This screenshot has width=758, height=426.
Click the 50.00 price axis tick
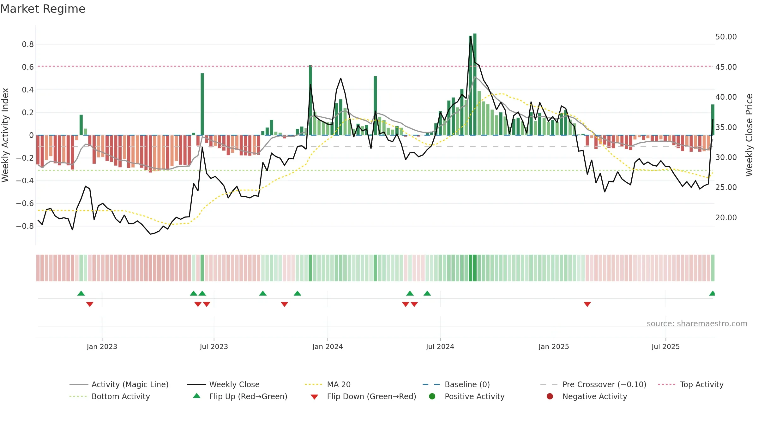pos(726,37)
